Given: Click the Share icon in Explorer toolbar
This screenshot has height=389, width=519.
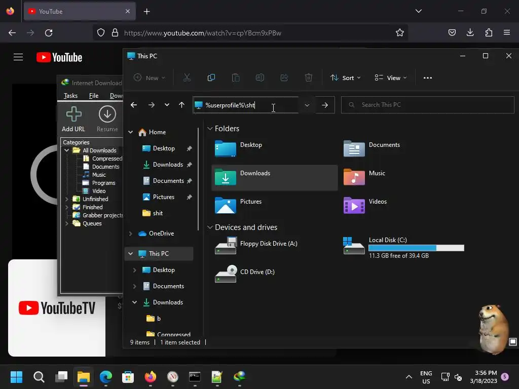Looking at the screenshot, I should click(284, 77).
